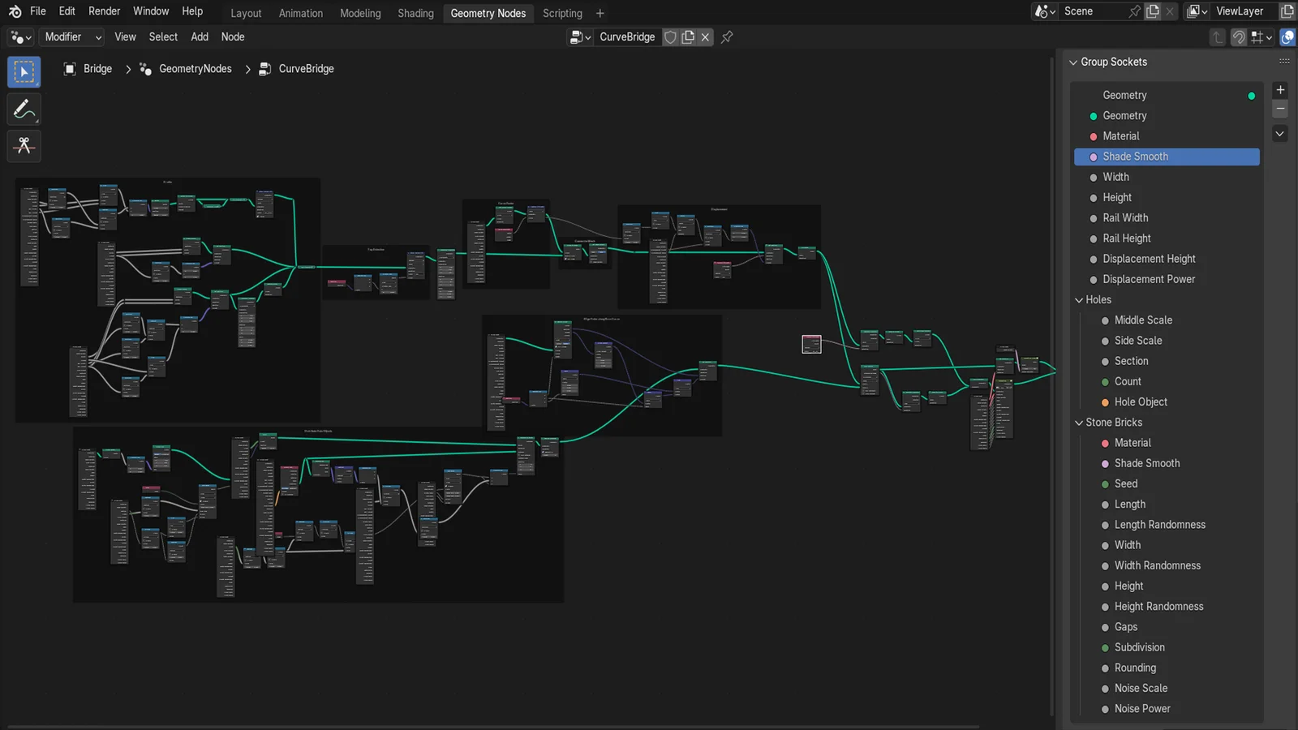Toggle snapping with the magnet icon
Image resolution: width=1298 pixels, height=730 pixels.
(x=1239, y=36)
